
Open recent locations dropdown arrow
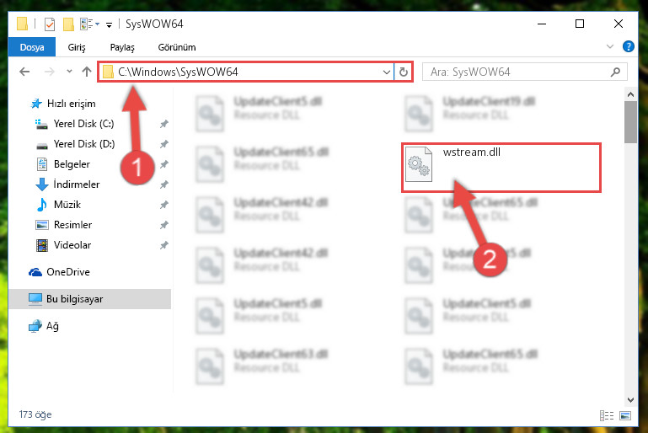coord(69,72)
